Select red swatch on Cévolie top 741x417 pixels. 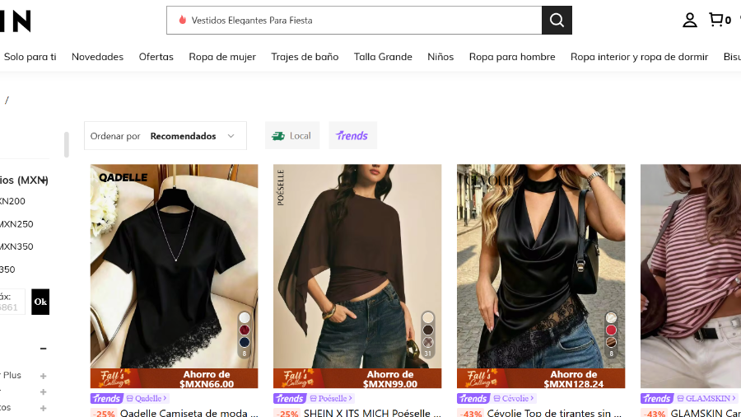click(x=611, y=330)
